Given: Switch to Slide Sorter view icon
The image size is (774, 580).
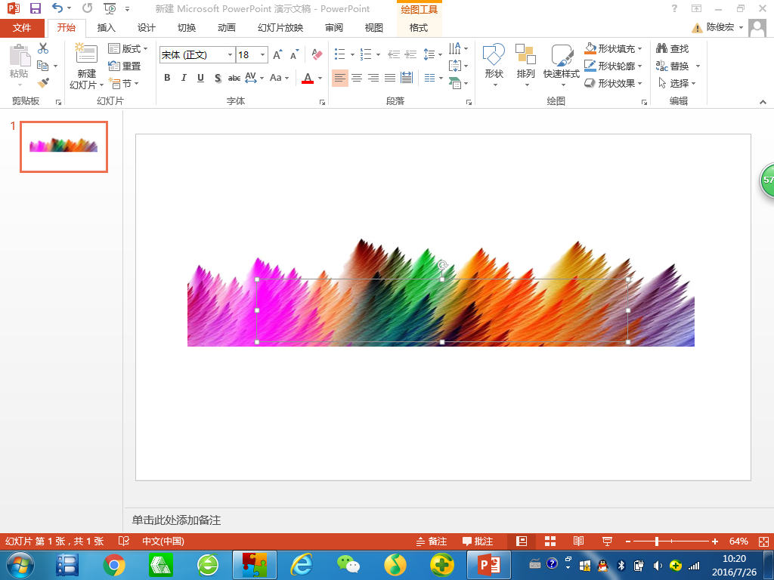Looking at the screenshot, I should pyautogui.click(x=550, y=541).
